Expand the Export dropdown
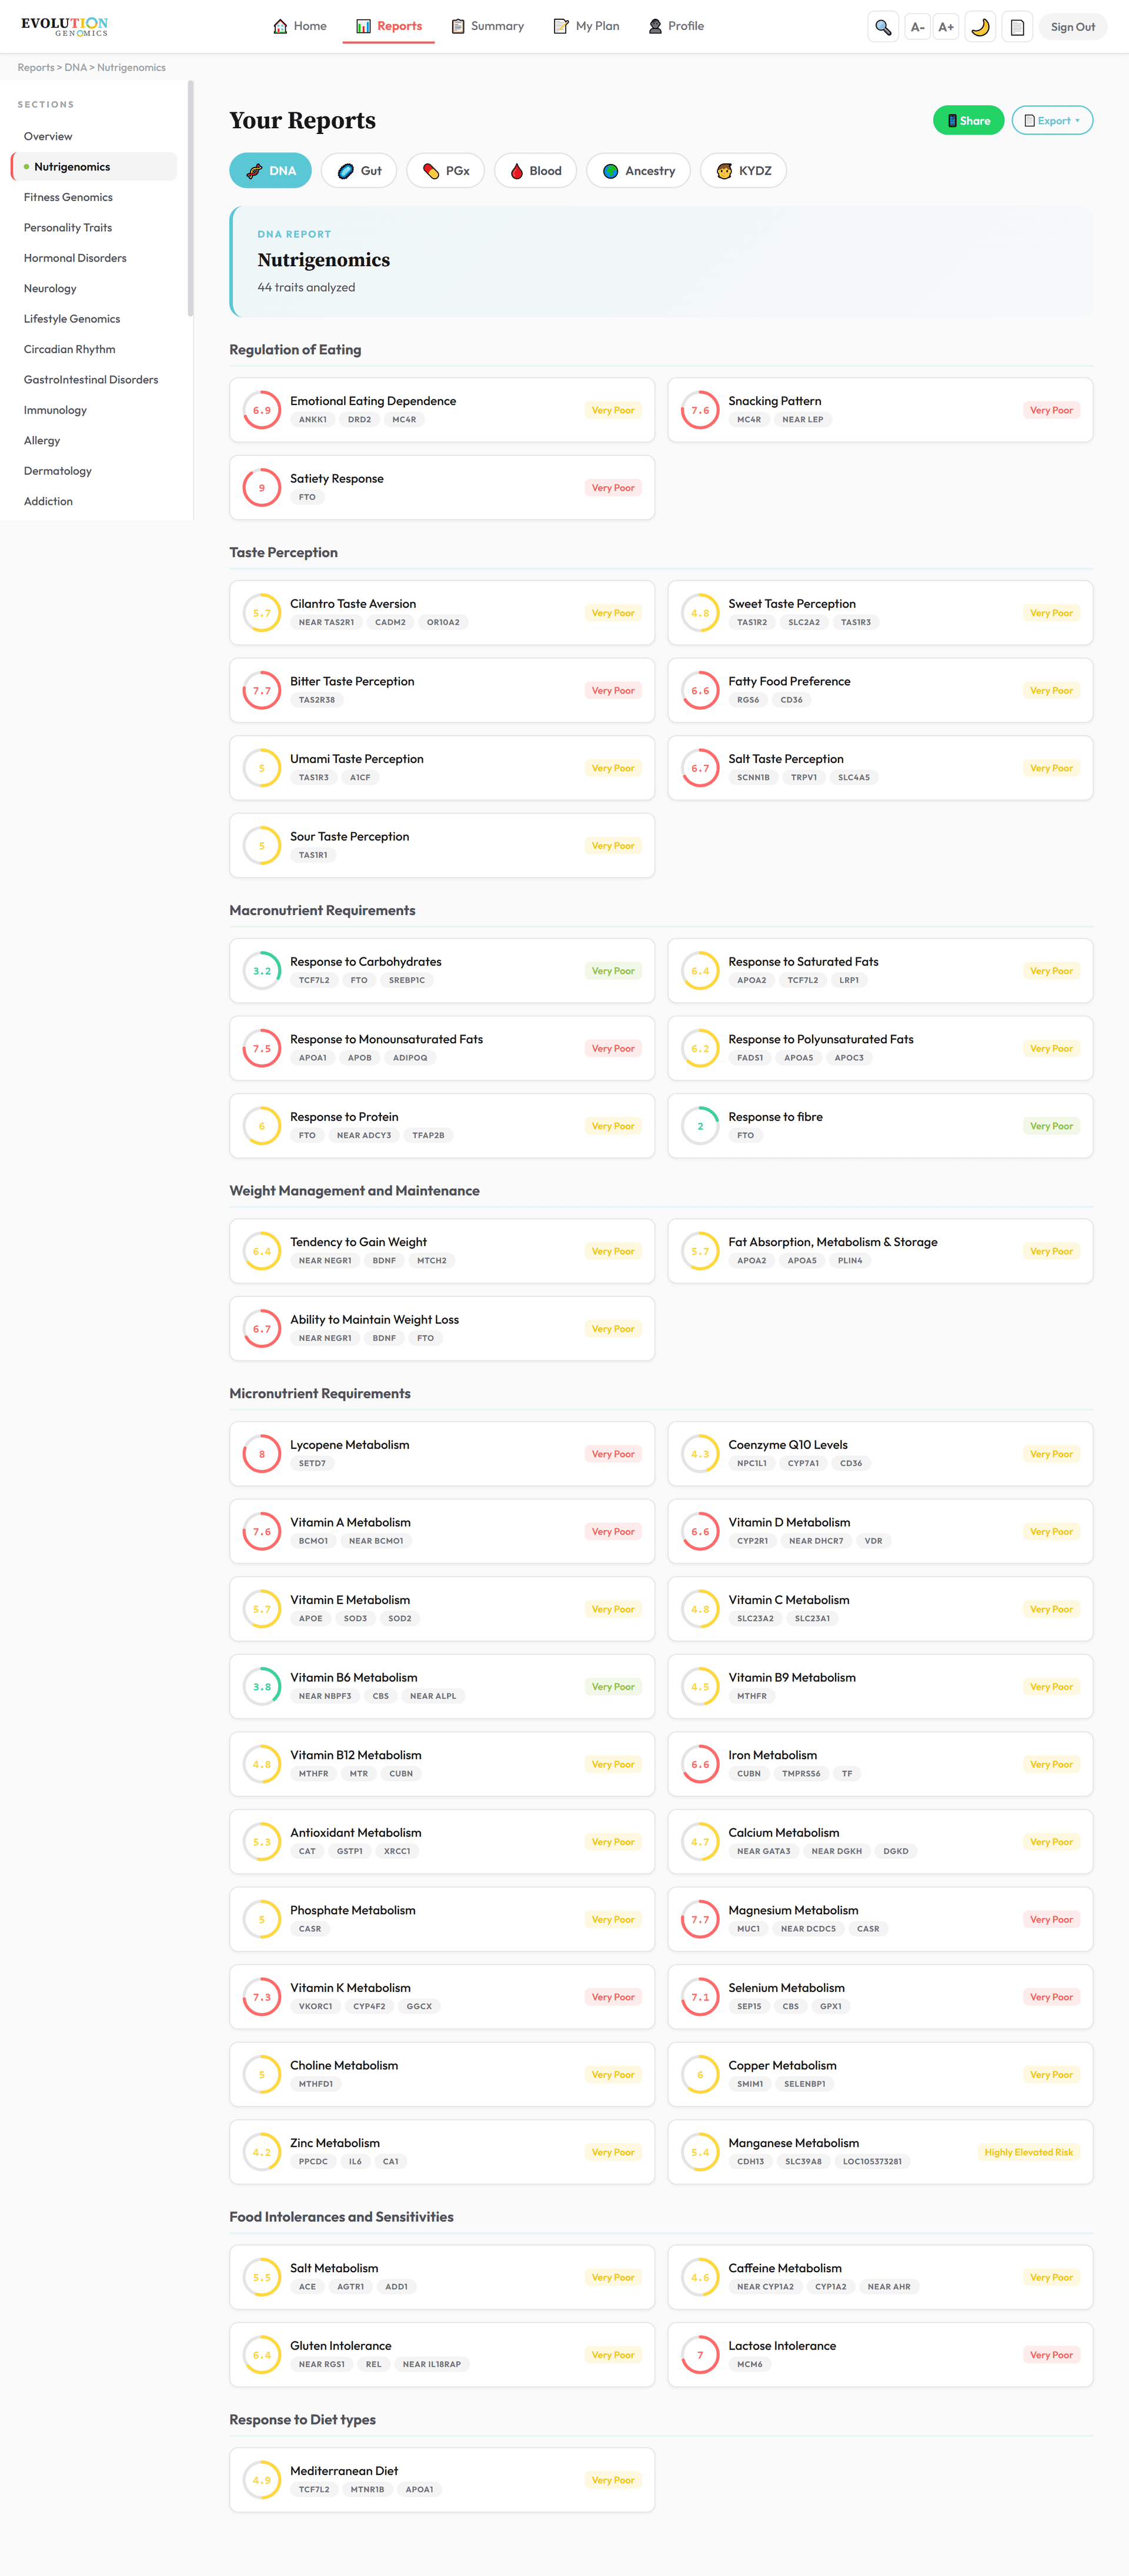Viewport: 1129px width, 2576px height. [1052, 121]
